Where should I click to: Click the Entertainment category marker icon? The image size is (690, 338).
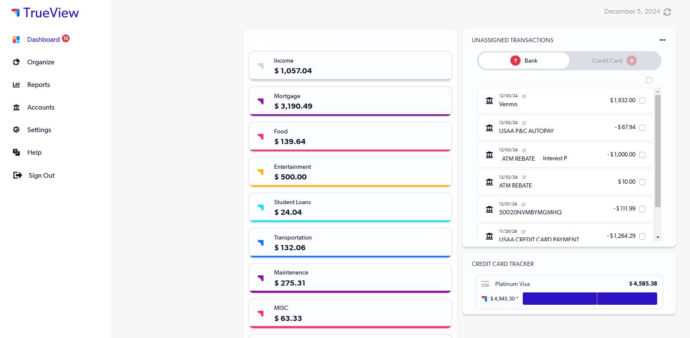tap(261, 172)
